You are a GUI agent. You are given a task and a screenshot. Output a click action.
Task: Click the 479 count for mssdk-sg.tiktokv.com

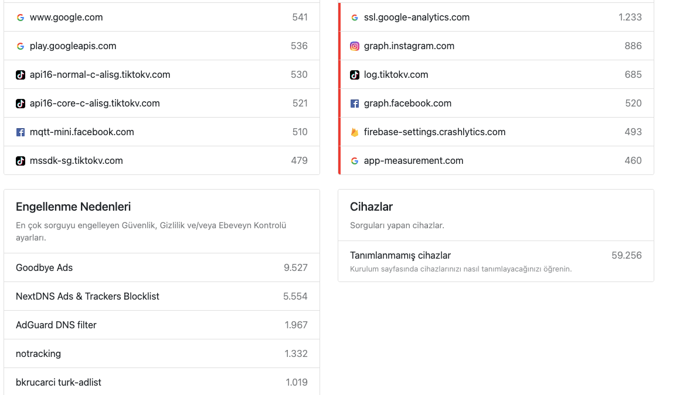[299, 161]
